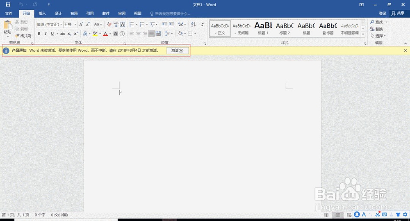Viewport: 410px width, 221px height.
Task: Align text right
Action: pyautogui.click(x=145, y=34)
